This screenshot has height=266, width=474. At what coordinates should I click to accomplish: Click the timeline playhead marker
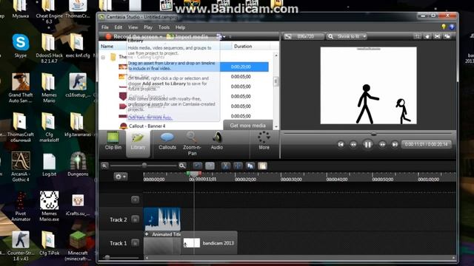point(194,174)
